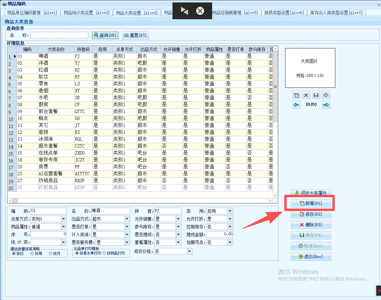Viewport: 381px width, 300px height.
Task: Expand the 启用 status dropdown
Action: click(x=230, y=211)
